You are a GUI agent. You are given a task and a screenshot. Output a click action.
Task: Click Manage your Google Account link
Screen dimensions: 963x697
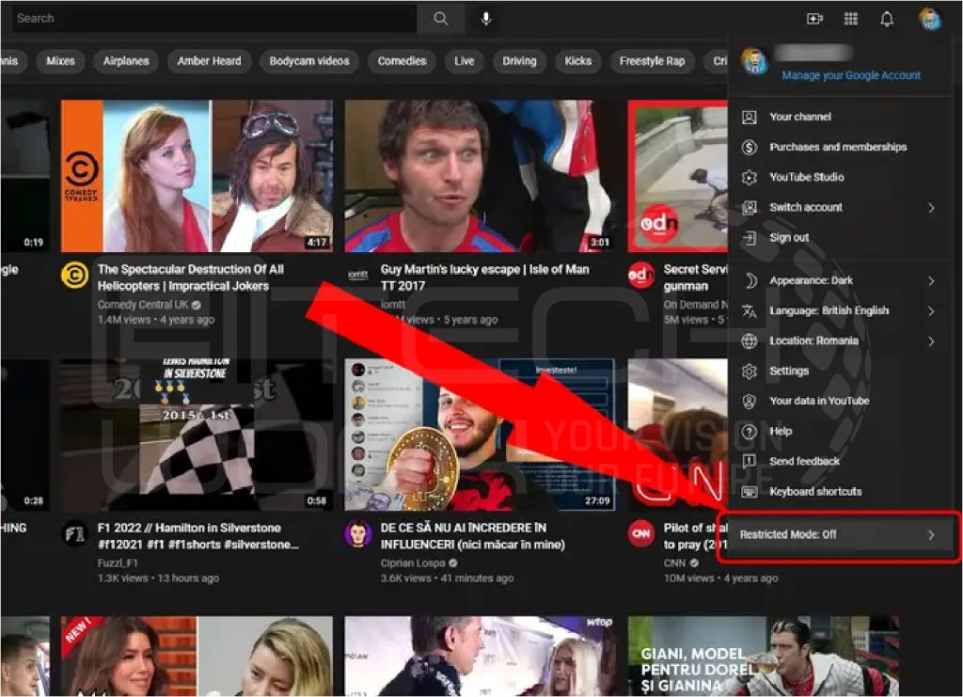point(851,75)
